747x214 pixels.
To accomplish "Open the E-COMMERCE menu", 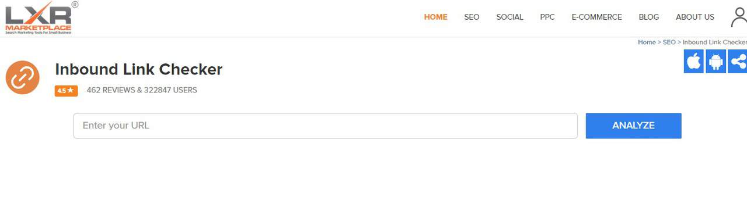I will pyautogui.click(x=596, y=17).
